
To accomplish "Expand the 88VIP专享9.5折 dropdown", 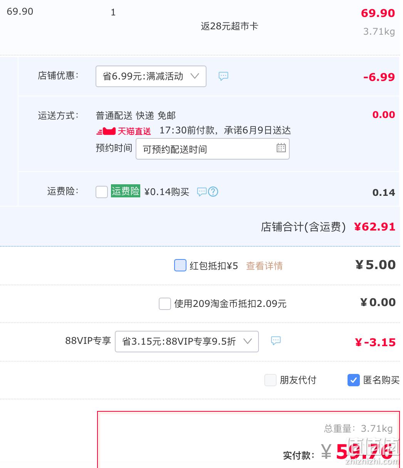I will point(187,342).
